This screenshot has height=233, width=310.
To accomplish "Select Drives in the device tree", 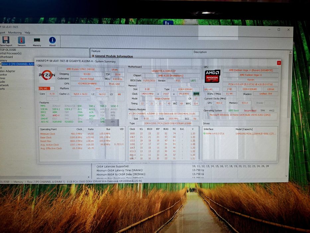I will coord(3,78).
